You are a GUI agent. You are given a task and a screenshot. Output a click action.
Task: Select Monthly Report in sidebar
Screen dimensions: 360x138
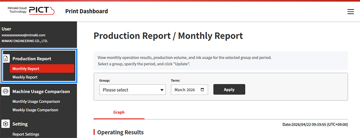point(42,68)
